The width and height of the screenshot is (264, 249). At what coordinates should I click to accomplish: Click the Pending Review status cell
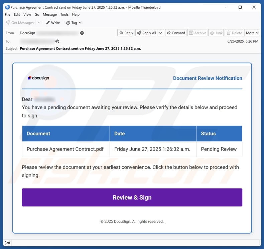[219, 149]
